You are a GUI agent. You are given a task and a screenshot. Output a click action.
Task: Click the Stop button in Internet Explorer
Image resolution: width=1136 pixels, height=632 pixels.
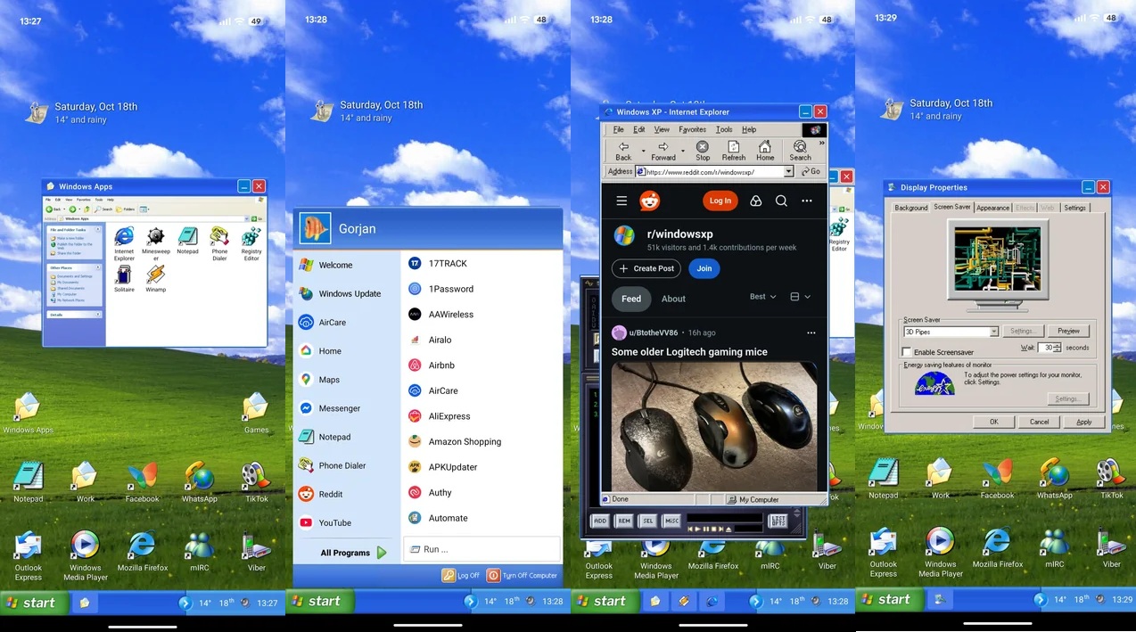703,150
